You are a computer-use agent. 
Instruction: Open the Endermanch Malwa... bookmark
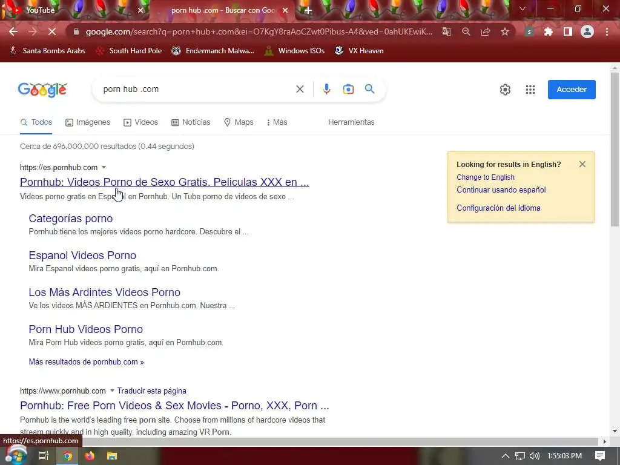[213, 51]
